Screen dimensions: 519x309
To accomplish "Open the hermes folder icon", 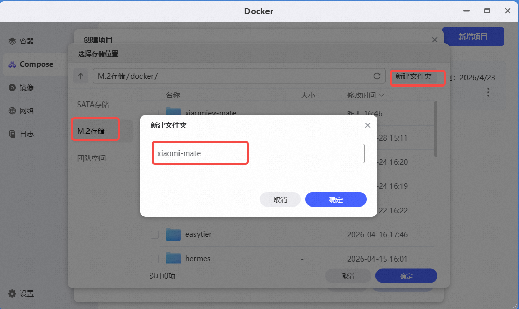I will [173, 258].
